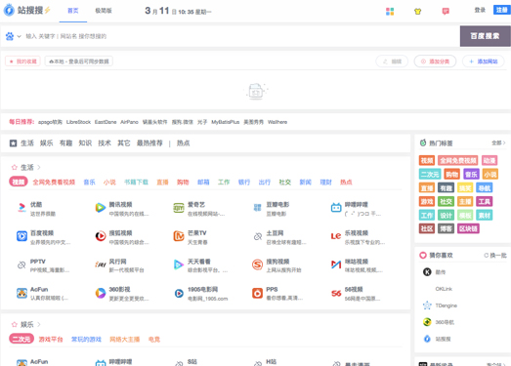Viewport: 511px width, 366px height.
Task: Switch to the 首页 tab
Action: tap(73, 11)
